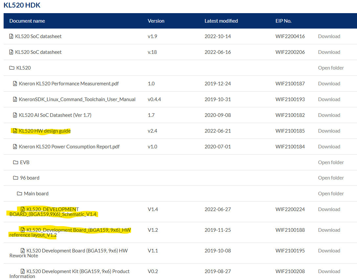Download KL520 SoC datasheet v.18
357x280 pixels.
click(329, 52)
